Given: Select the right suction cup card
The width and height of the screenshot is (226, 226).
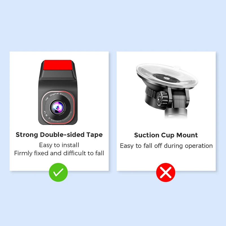Looking at the screenshot, I should [x=166, y=111].
